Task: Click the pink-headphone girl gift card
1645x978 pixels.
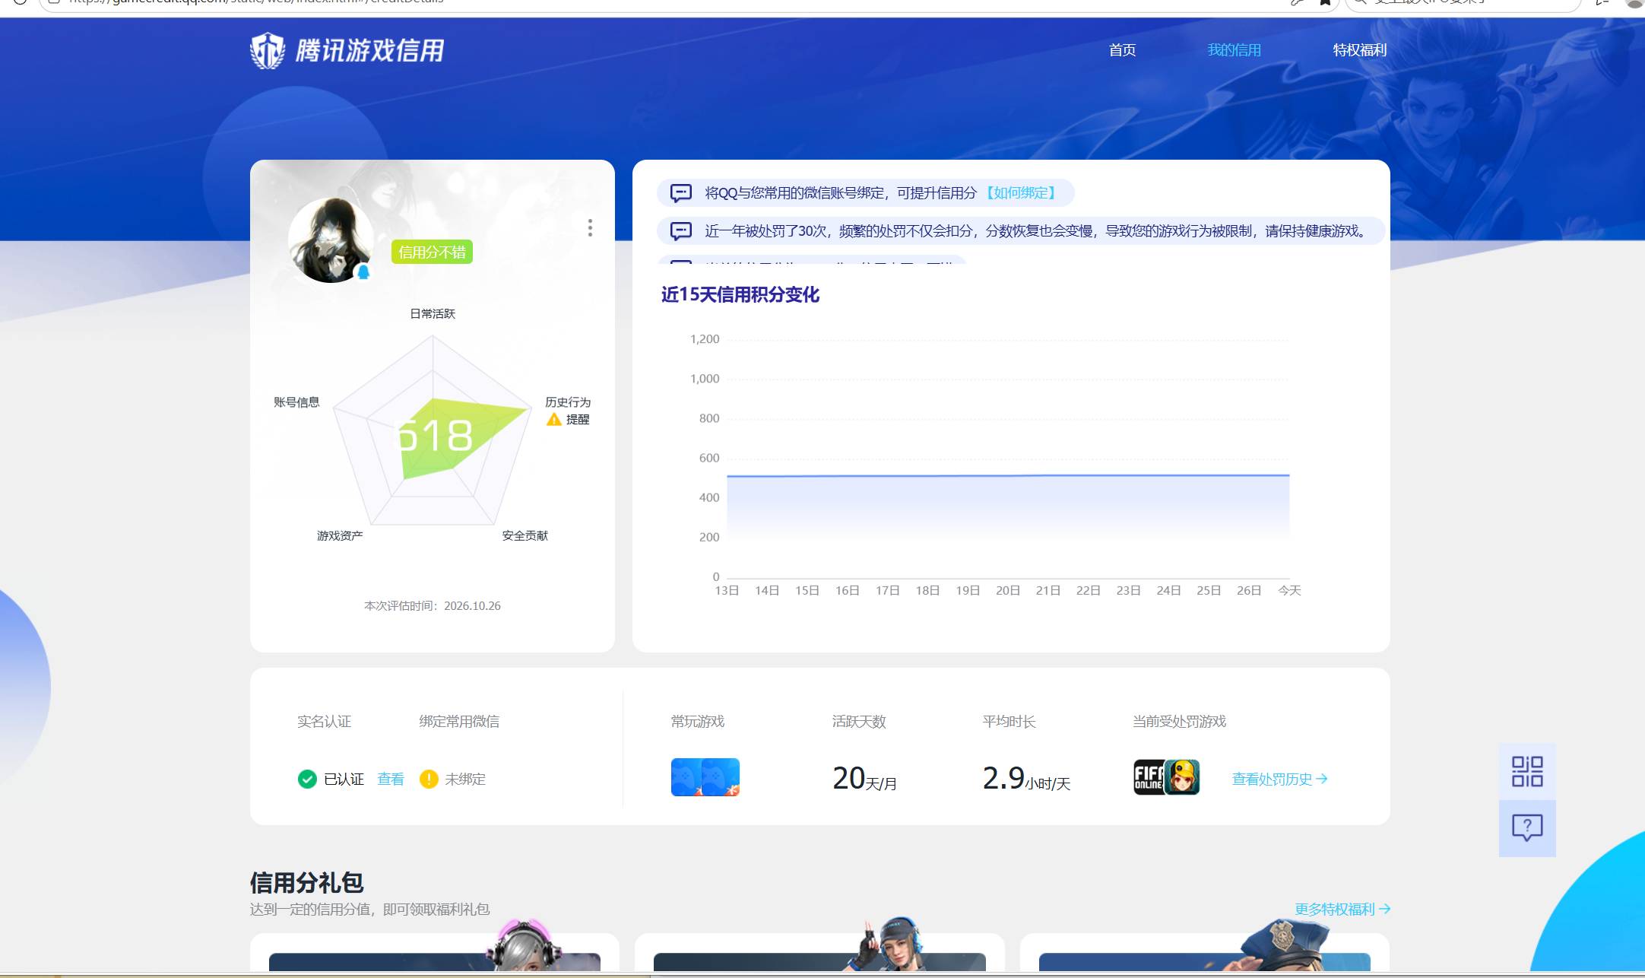Action: coord(435,952)
